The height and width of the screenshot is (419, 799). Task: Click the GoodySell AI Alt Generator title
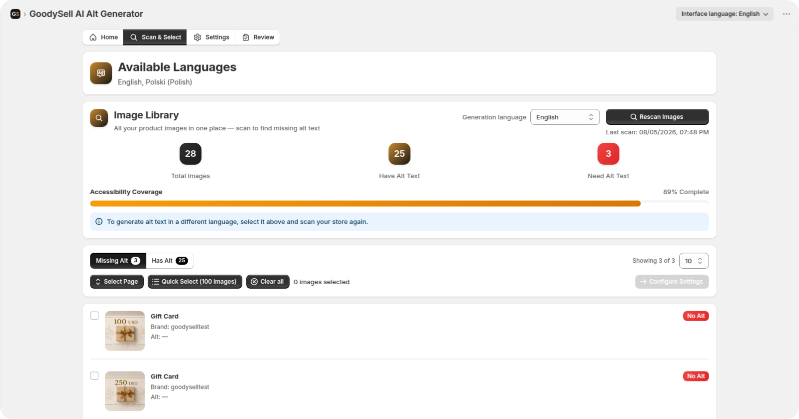(86, 14)
